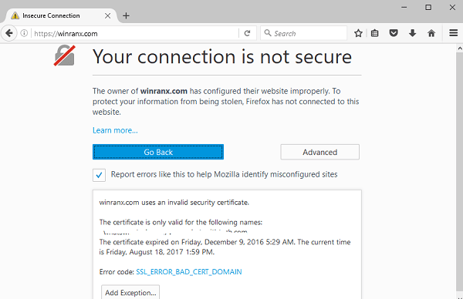Bookmark this page with the star icon
Image resolution: width=463 pixels, height=299 pixels.
[x=358, y=33]
